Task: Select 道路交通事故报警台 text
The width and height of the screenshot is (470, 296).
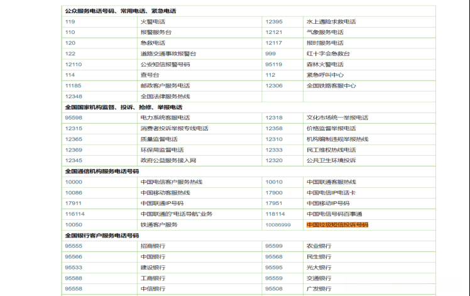Action: 168,53
